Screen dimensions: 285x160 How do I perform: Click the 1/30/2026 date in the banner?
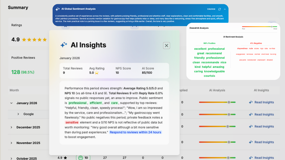pos(211,9)
